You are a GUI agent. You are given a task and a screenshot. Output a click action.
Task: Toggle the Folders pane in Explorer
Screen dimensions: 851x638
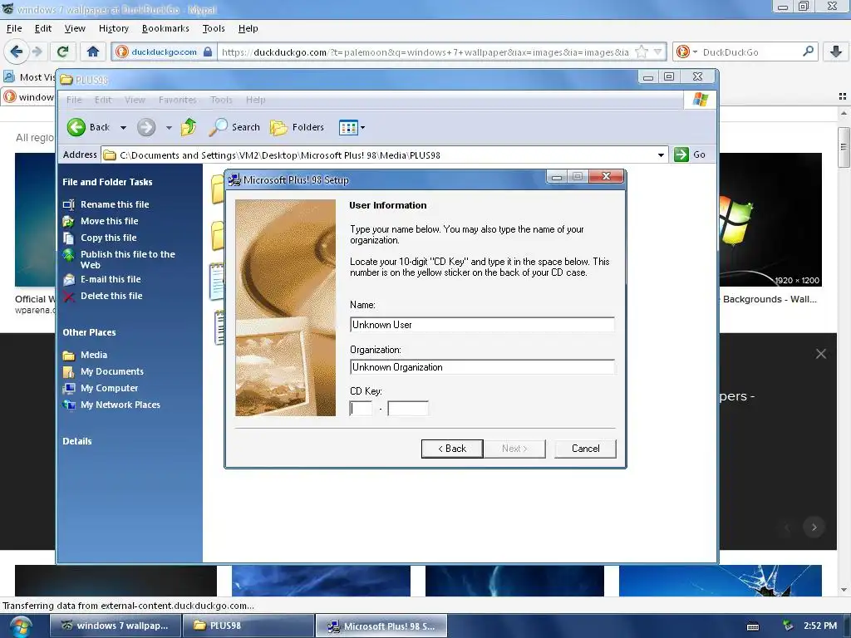[298, 127]
